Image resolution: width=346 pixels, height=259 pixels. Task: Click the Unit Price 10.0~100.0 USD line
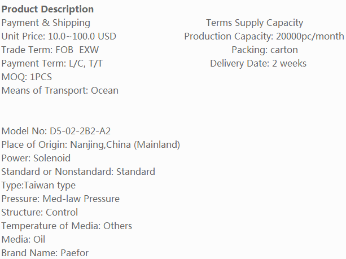click(59, 37)
